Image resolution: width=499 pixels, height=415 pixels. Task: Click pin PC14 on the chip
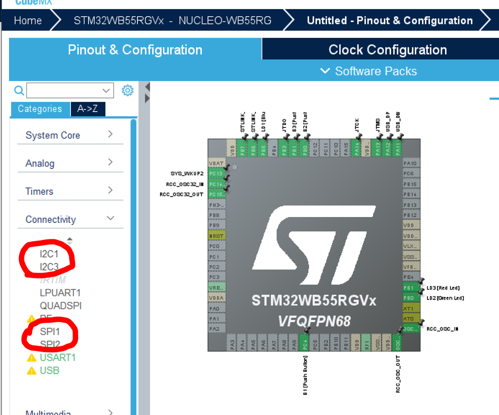click(216, 184)
